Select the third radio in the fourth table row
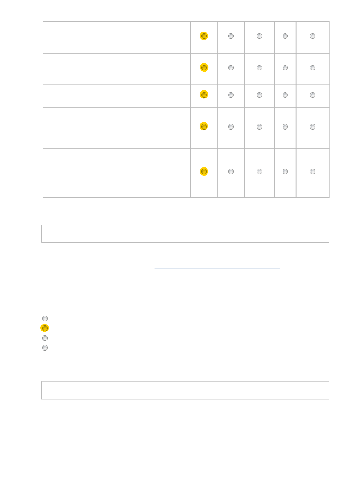The height and width of the screenshot is (498, 352). click(x=259, y=127)
